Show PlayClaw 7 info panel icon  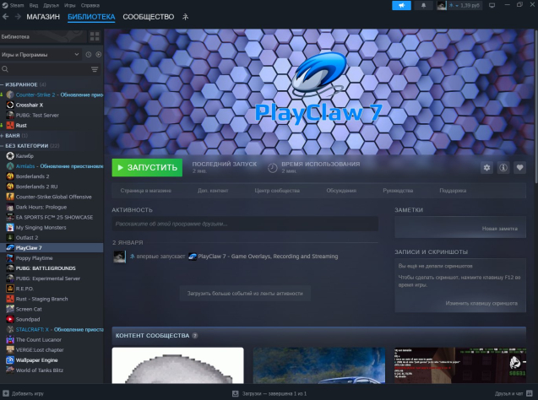pos(503,167)
